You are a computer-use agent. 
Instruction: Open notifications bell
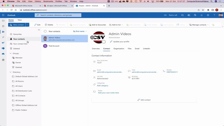pos(202,15)
